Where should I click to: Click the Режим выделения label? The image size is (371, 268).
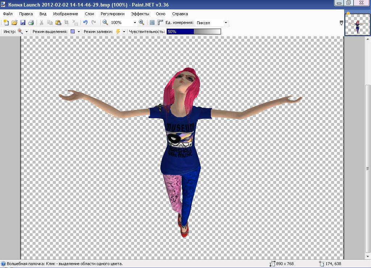tap(50, 32)
